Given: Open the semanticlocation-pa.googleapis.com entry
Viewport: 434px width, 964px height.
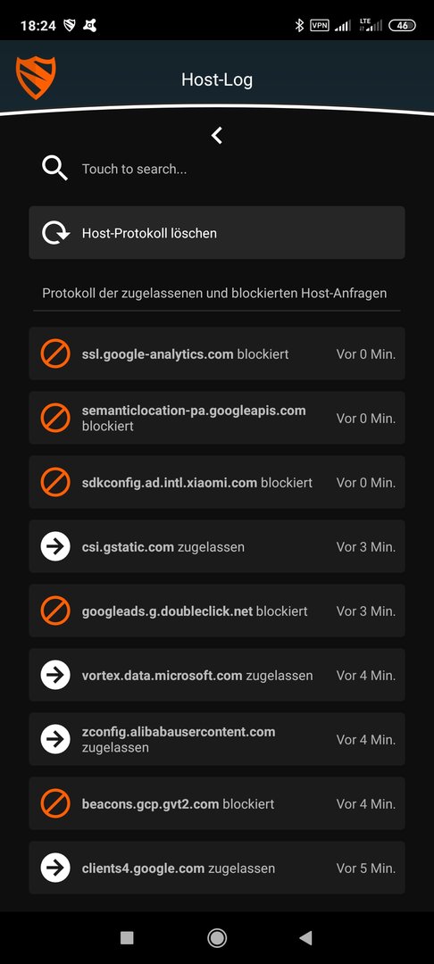Looking at the screenshot, I should (x=217, y=418).
